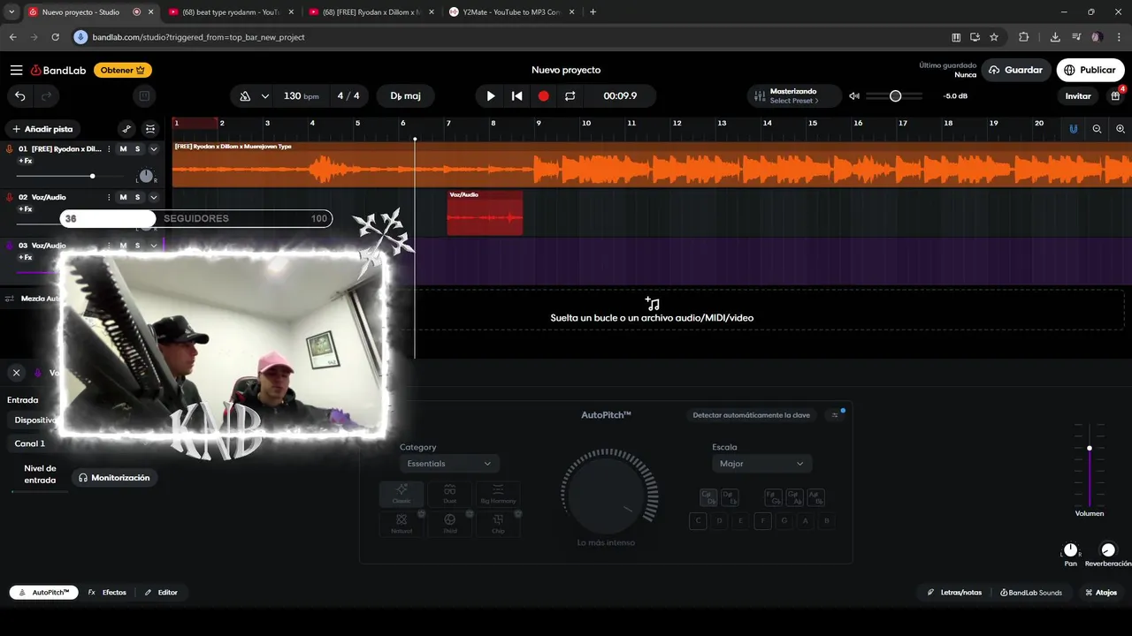Open Letras/notas panel
The height and width of the screenshot is (636, 1132).
point(954,593)
